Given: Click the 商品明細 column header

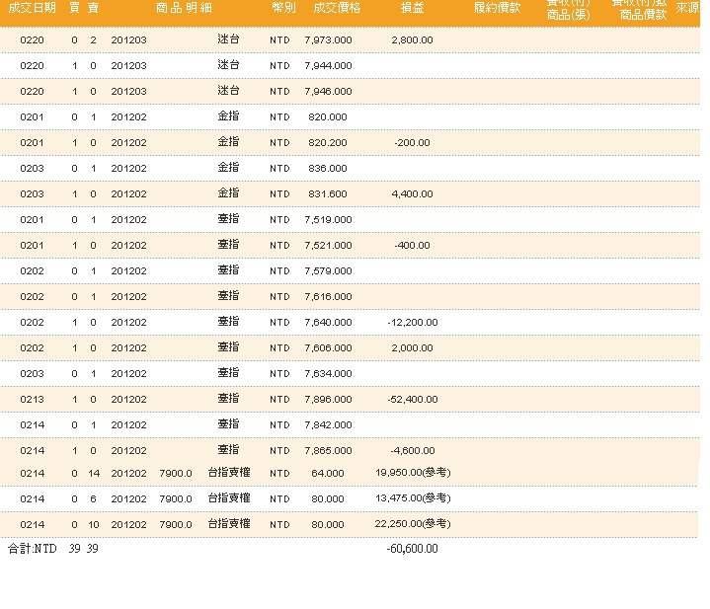Looking at the screenshot, I should 184,8.
